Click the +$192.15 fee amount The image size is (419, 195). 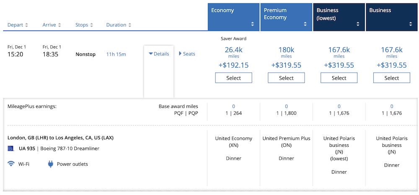coord(233,65)
